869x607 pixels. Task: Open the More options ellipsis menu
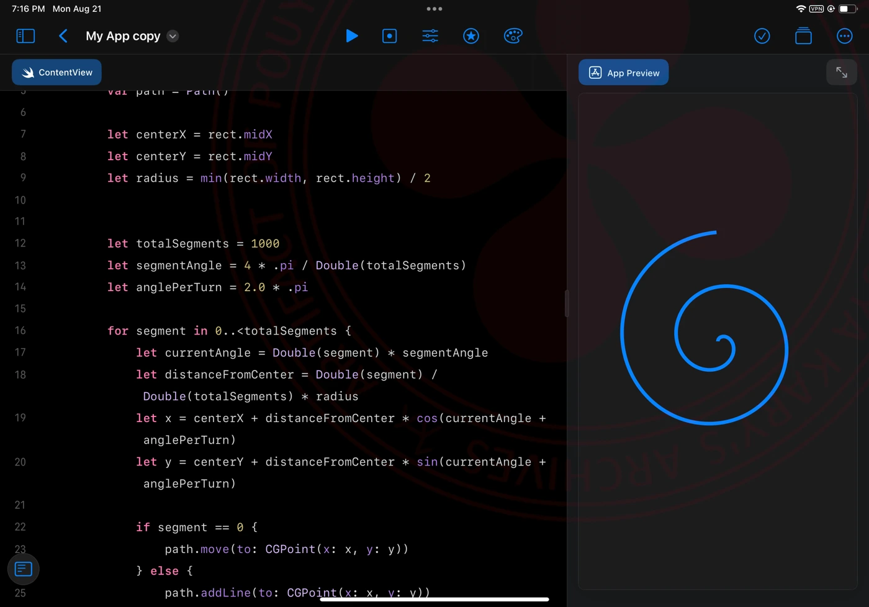tap(844, 36)
